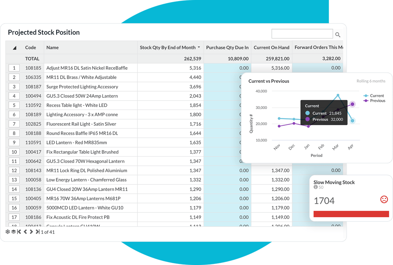The image size is (393, 265).
Task: Open the Stock Qty By End of Month dropdown
Action: click(x=199, y=47)
